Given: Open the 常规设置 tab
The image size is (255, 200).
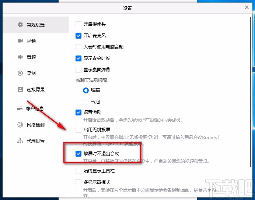Looking at the screenshot, I should 36,25.
